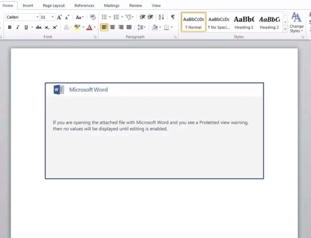The image size is (311, 238).
Task: Open the Paragraph dialog launcher
Action: [x=175, y=37]
